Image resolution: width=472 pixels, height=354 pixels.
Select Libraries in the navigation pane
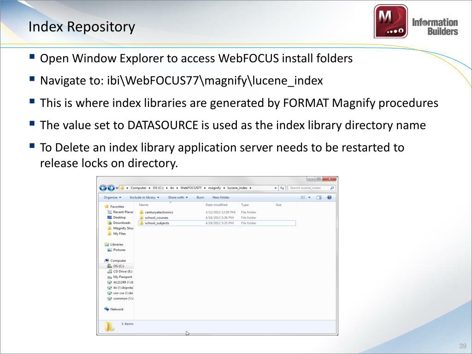pos(117,244)
